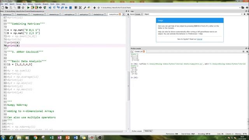Click the Save file toolbar icon
Image resolution: width=249 pixels, height=140 pixels.
(11, 8)
